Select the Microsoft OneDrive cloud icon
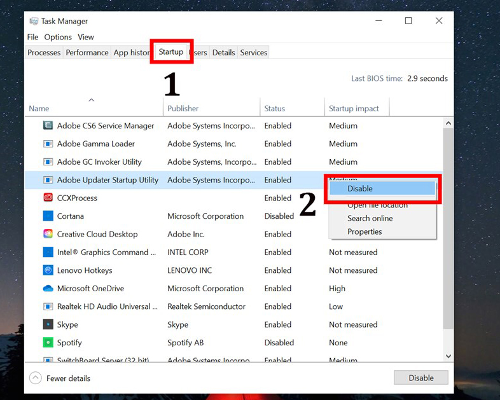The width and height of the screenshot is (500, 400). 48,288
